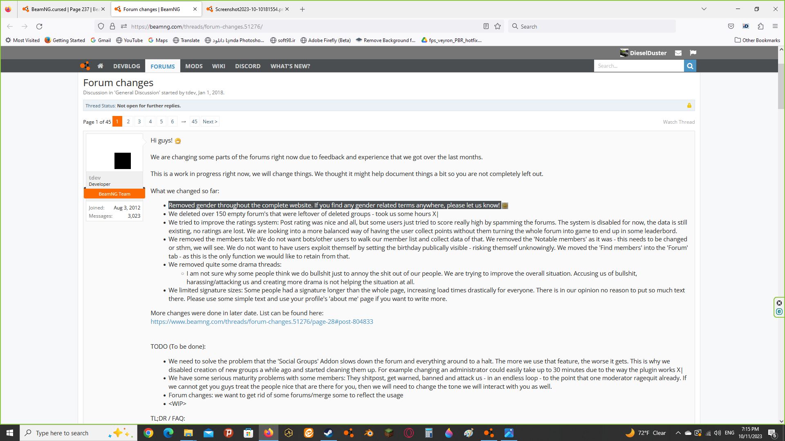Screen dimensions: 785x441
Task: Reload the page with the refresh icon
Action: [39, 26]
